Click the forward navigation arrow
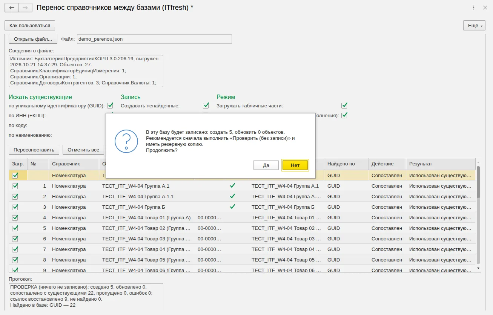The image size is (493, 315). click(x=25, y=8)
